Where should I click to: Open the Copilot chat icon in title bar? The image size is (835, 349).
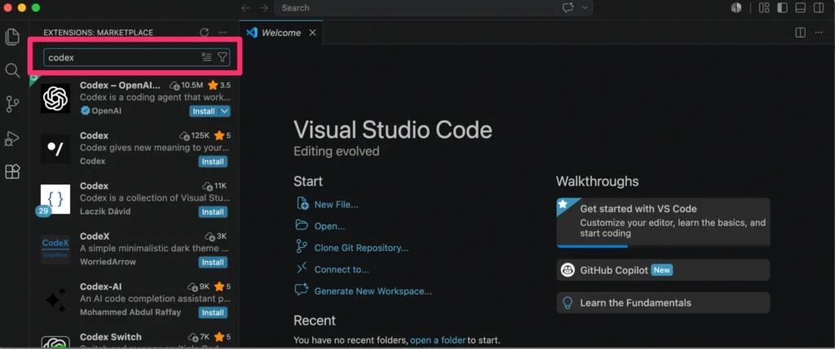pos(568,8)
